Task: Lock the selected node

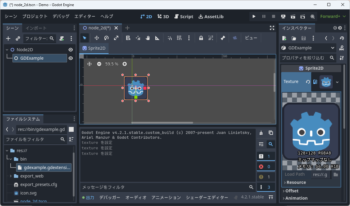Action: click(x=201, y=38)
